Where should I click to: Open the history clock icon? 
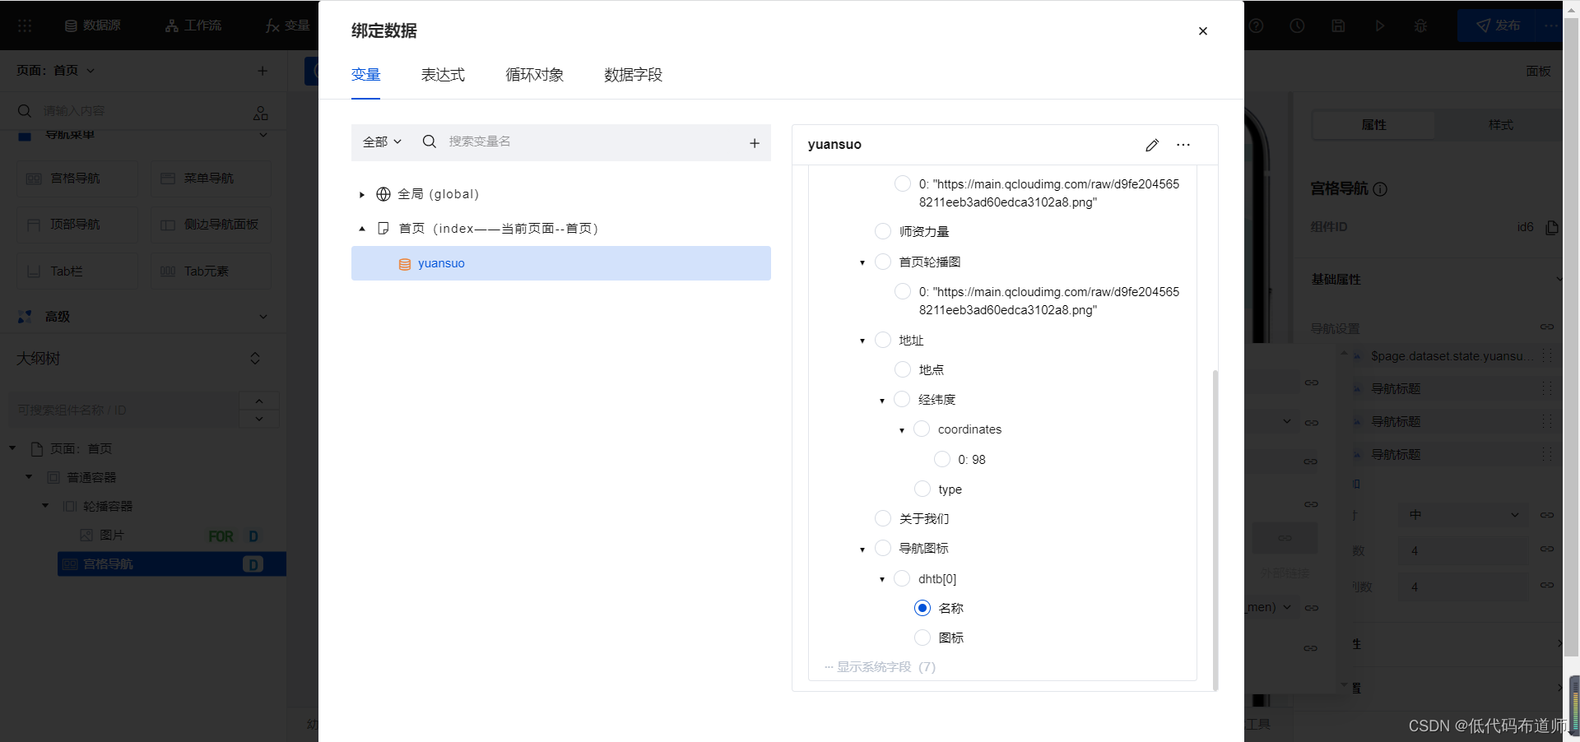pyautogui.click(x=1297, y=26)
